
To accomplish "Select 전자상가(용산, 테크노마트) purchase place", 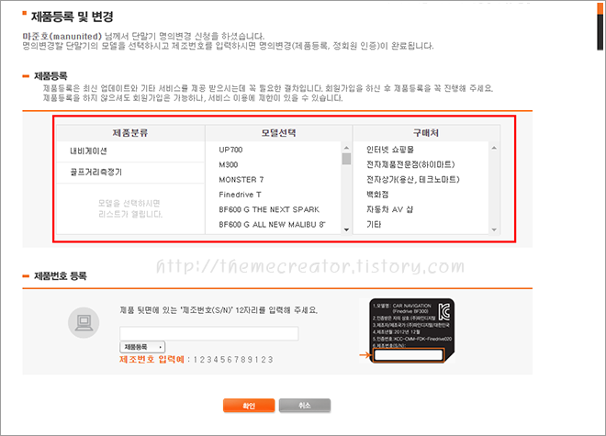I will tap(413, 179).
